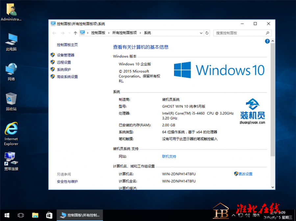Click the shield icon beside 高级系统设置
This screenshot has height=221, width=296.
coord(53,76)
